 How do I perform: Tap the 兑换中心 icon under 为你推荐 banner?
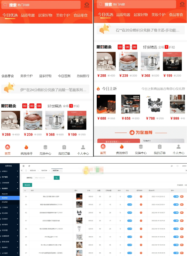141,147
